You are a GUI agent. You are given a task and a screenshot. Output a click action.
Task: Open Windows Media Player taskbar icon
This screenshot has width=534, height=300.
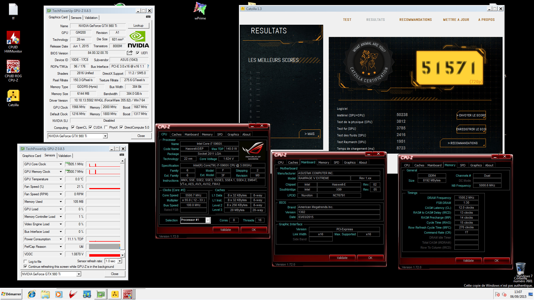[59, 294]
